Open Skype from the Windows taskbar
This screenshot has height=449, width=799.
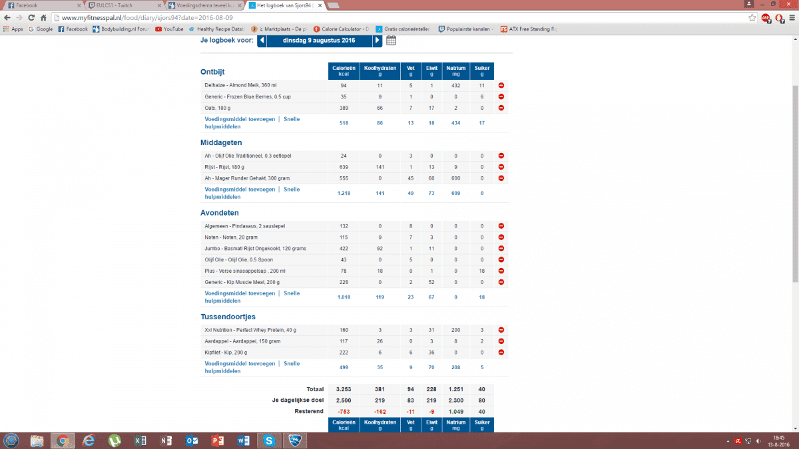tap(269, 440)
